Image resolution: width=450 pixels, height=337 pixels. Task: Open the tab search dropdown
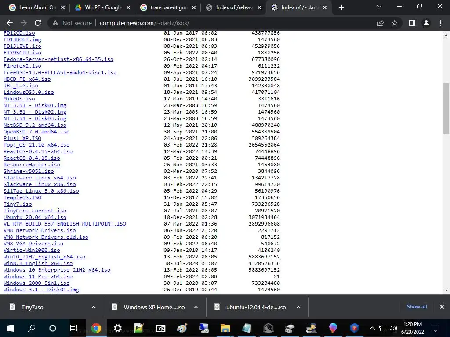click(x=379, y=6)
